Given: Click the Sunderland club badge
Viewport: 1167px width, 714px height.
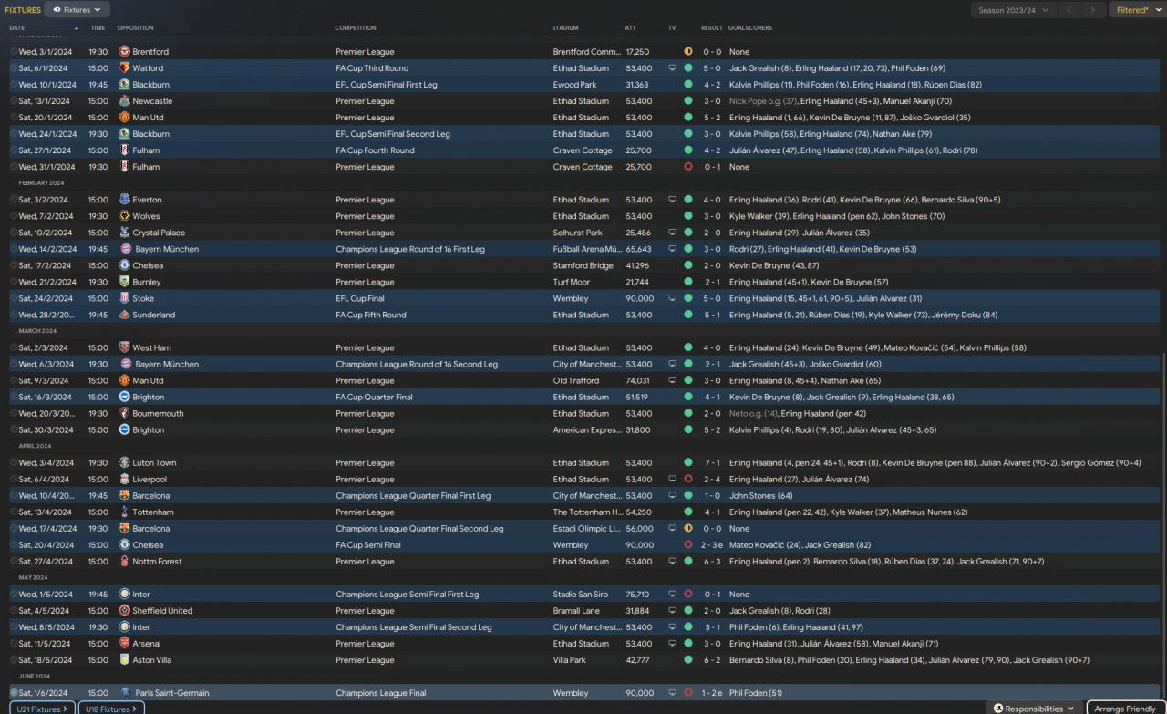Looking at the screenshot, I should (124, 315).
